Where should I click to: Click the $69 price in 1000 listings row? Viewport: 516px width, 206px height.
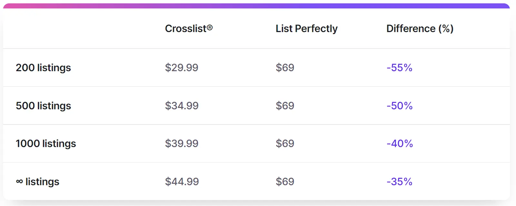click(285, 144)
